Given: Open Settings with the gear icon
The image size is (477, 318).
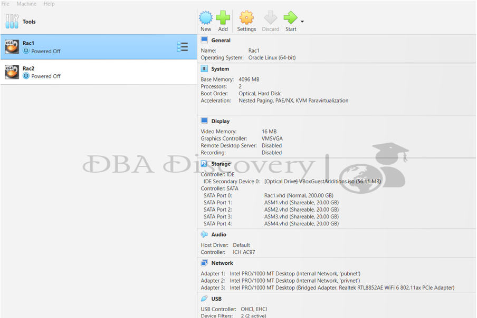Looking at the screenshot, I should point(246,17).
